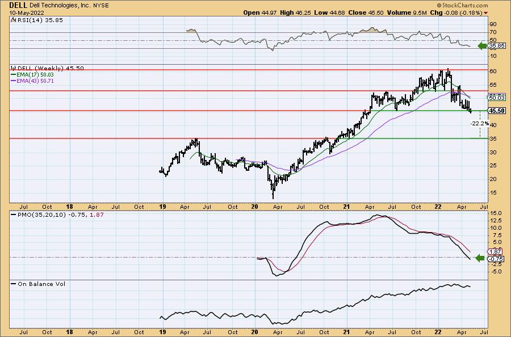Click the PMO(35,20,10) indicator label
Screen dimensions: 511x337
tap(42, 215)
